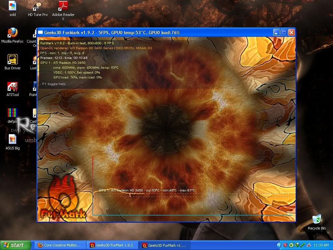This screenshot has height=250, width=333.
Task: Select the Recycle Bin icon
Action: (x=317, y=222)
